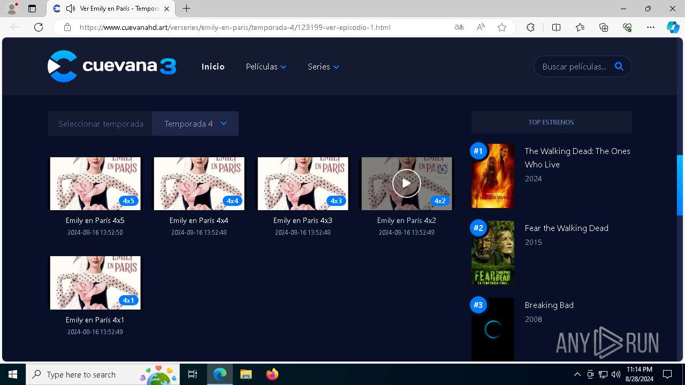Open Fear the Walking Dead link

[566, 228]
